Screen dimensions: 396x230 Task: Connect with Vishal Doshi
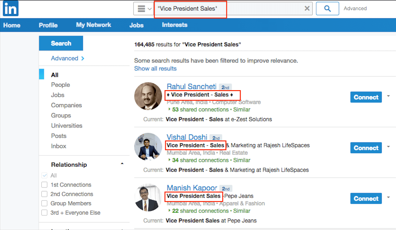click(366, 148)
